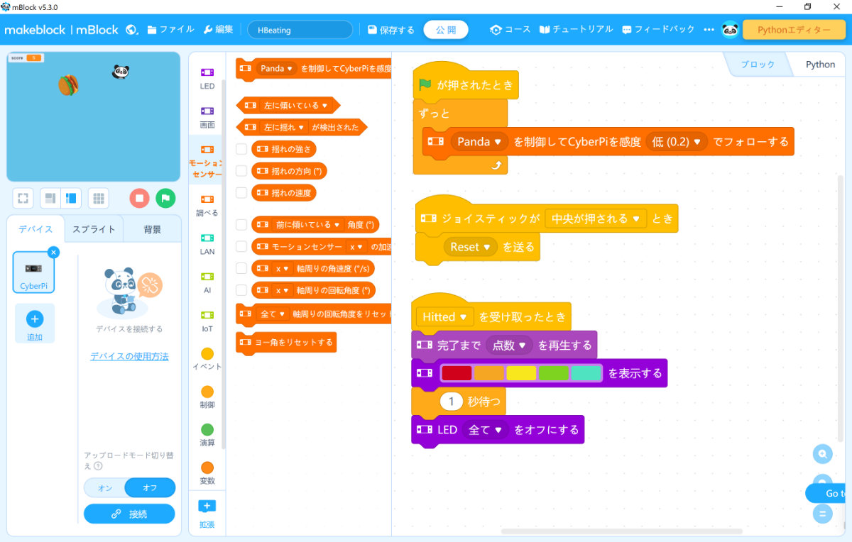Open the 画面 (display) block category
The height and width of the screenshot is (542, 852).
[207, 117]
